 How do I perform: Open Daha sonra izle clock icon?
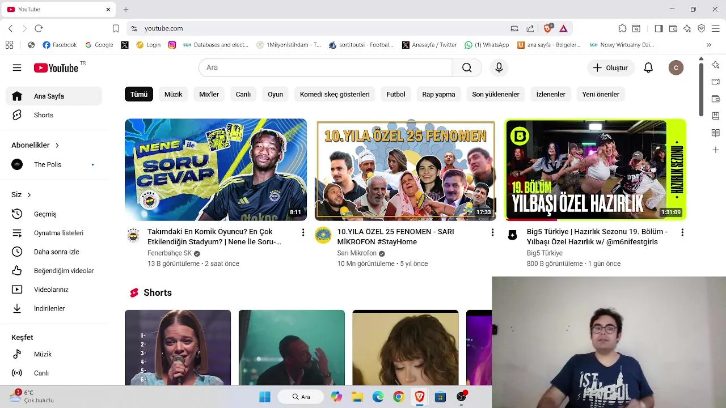pos(17,252)
